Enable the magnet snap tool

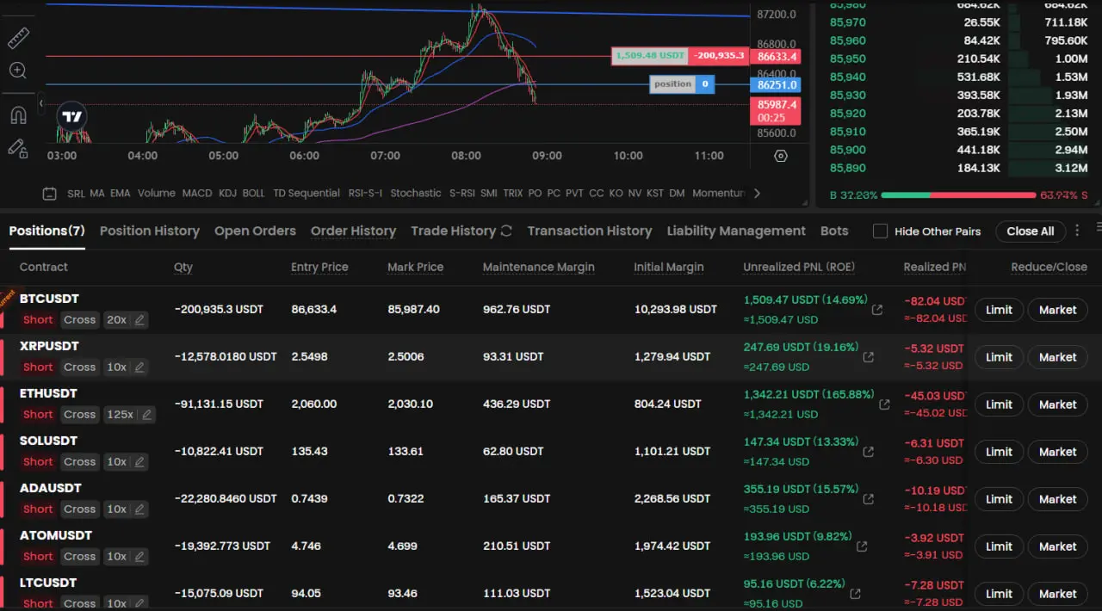click(18, 114)
